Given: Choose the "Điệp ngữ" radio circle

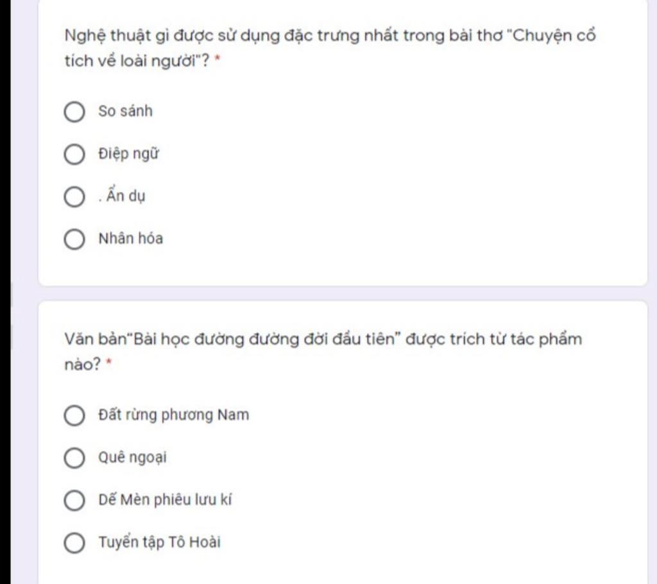Looking at the screenshot, I should [74, 155].
